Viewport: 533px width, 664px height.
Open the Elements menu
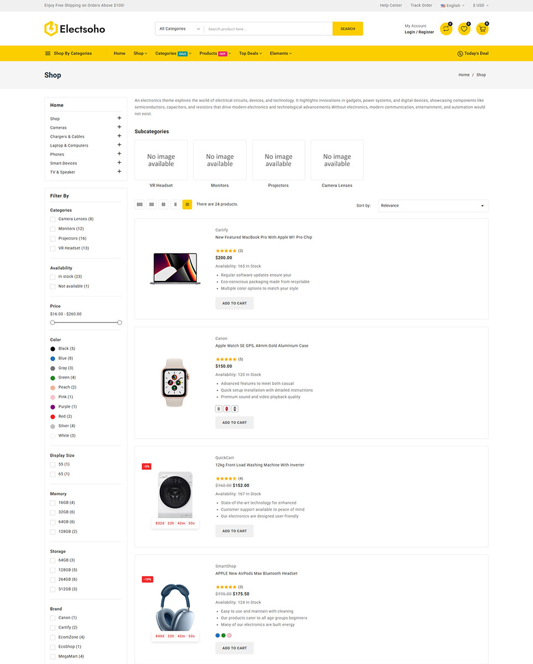(281, 54)
